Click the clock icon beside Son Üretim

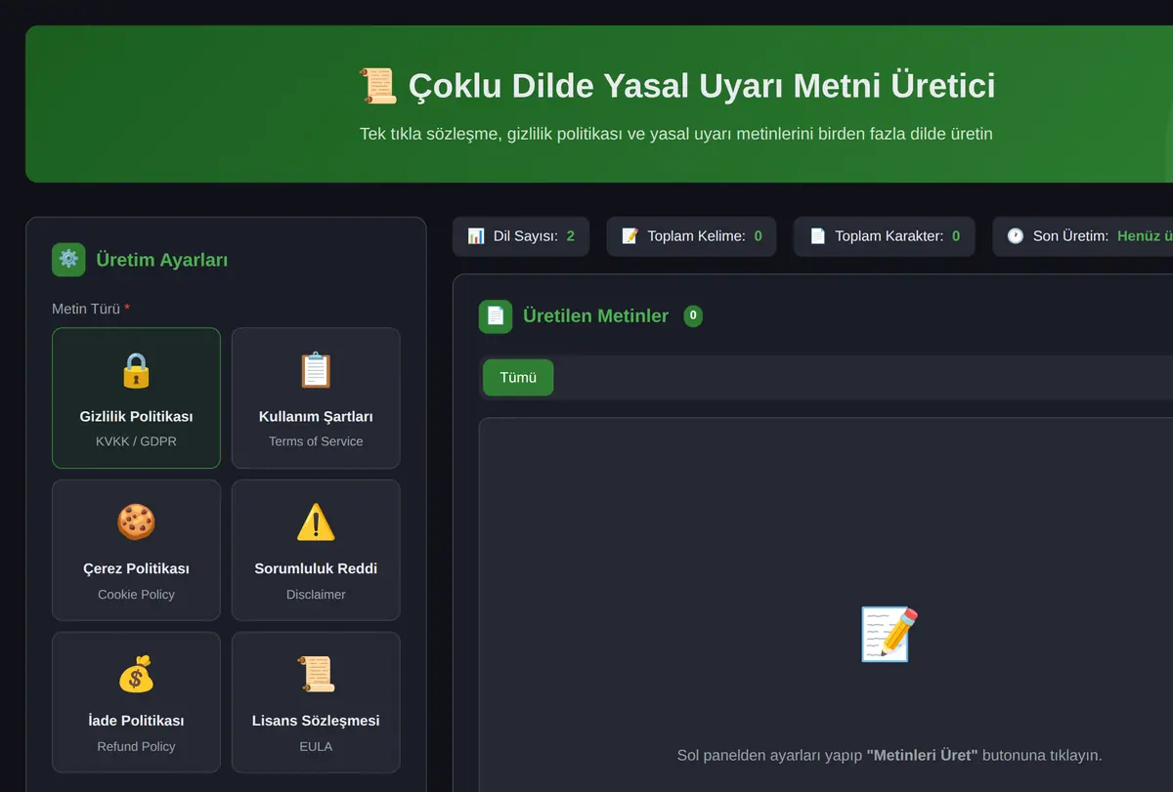[x=1016, y=236]
